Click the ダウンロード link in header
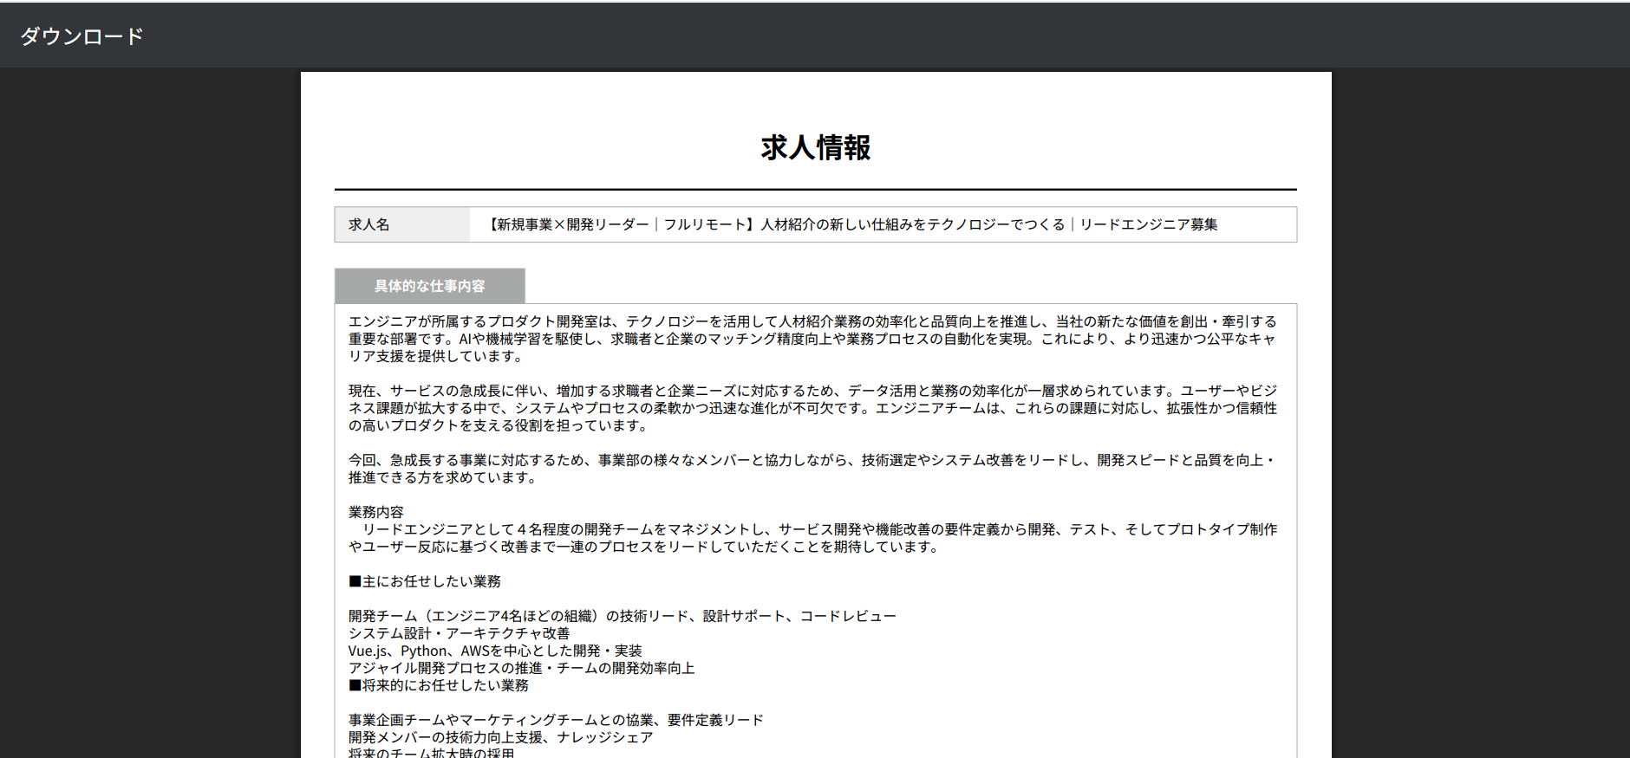Screen dimensions: 1630x758 click(x=81, y=36)
